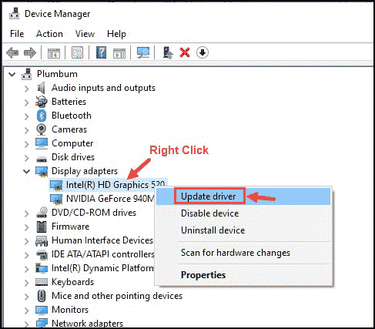375x329 pixels.
Task: Click the red X Uninstall device icon
Action: click(x=185, y=52)
